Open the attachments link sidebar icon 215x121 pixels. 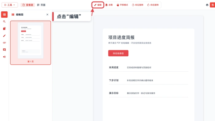click(x=4, y=43)
